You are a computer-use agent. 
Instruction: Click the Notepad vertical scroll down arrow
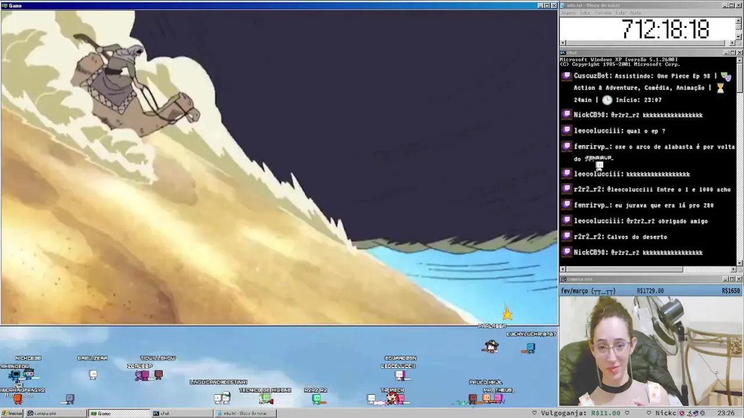click(x=739, y=36)
